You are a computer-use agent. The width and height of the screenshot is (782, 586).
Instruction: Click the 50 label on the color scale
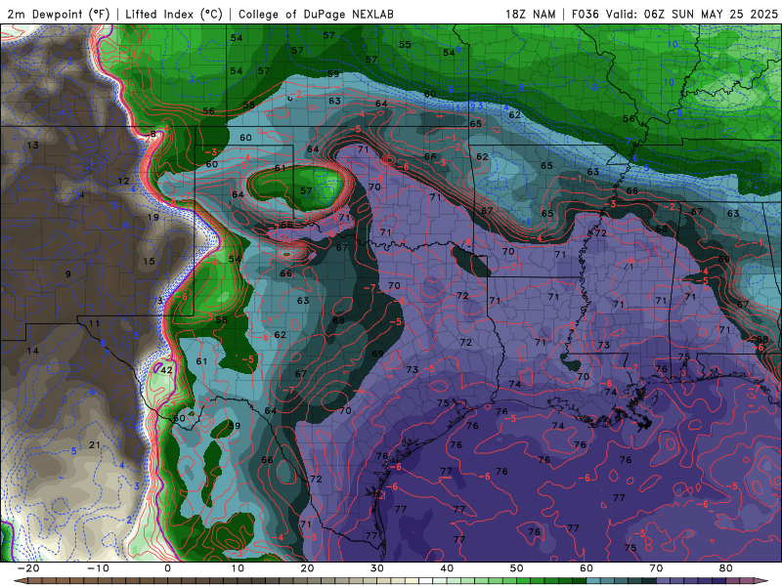coord(517,568)
